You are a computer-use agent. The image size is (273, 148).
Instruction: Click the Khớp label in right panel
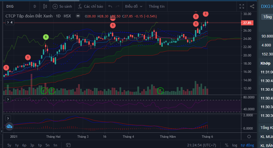265,63
